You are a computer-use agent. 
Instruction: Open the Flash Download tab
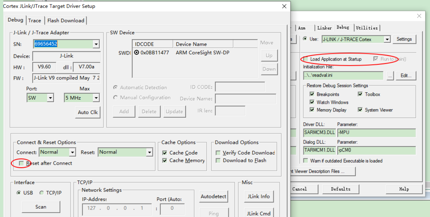coord(66,20)
